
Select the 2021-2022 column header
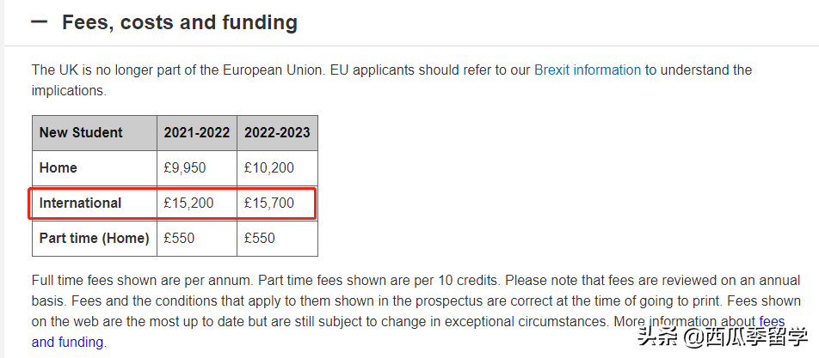196,133
